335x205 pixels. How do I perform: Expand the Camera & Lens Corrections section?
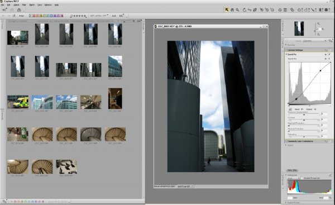tap(286, 141)
